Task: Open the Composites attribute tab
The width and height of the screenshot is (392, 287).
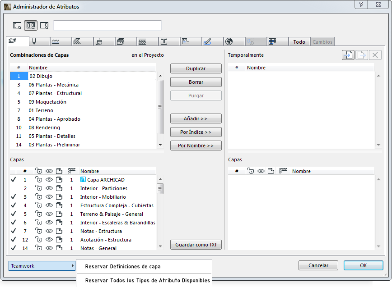Action: click(x=148, y=41)
